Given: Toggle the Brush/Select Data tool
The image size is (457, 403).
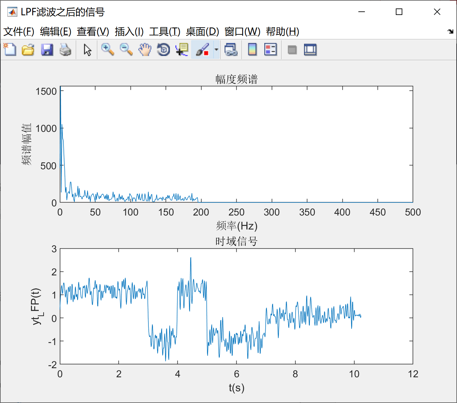Looking at the screenshot, I should 202,50.
